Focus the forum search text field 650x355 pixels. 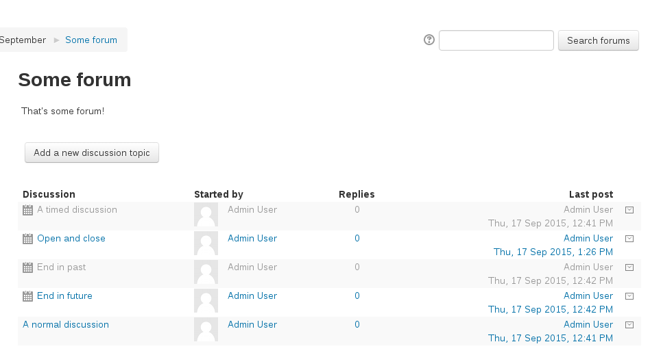tap(496, 40)
